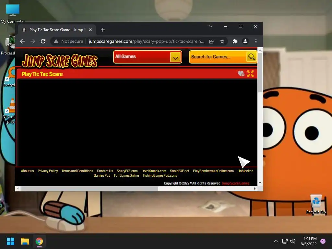Screen dimensions: 332x249
Task: Open the volume speaker tray icon
Action: [x=293, y=241]
